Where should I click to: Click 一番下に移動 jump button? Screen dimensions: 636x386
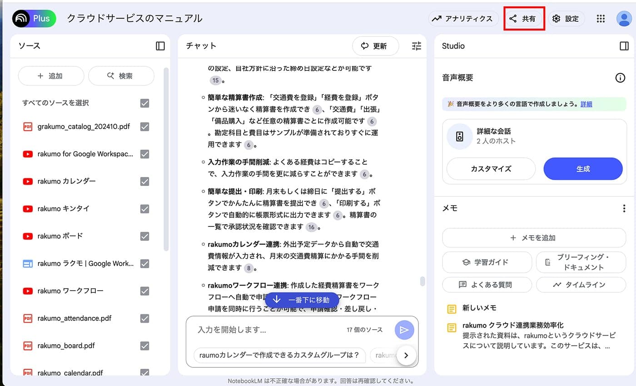coord(302,300)
